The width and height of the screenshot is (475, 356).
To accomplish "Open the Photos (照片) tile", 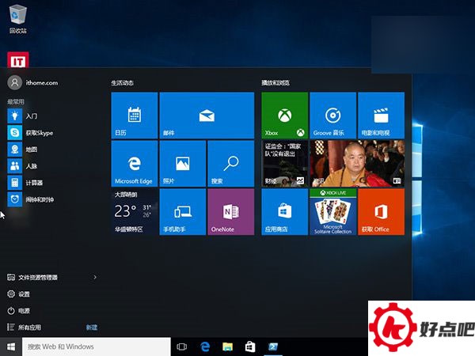I will [183, 164].
